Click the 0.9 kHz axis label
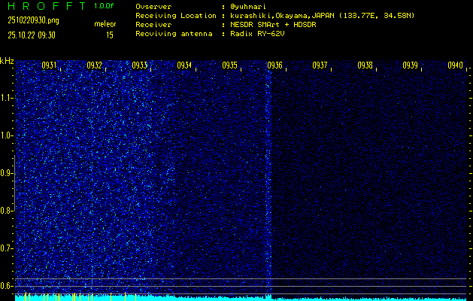The width and height of the screenshot is (473, 301). [6, 173]
